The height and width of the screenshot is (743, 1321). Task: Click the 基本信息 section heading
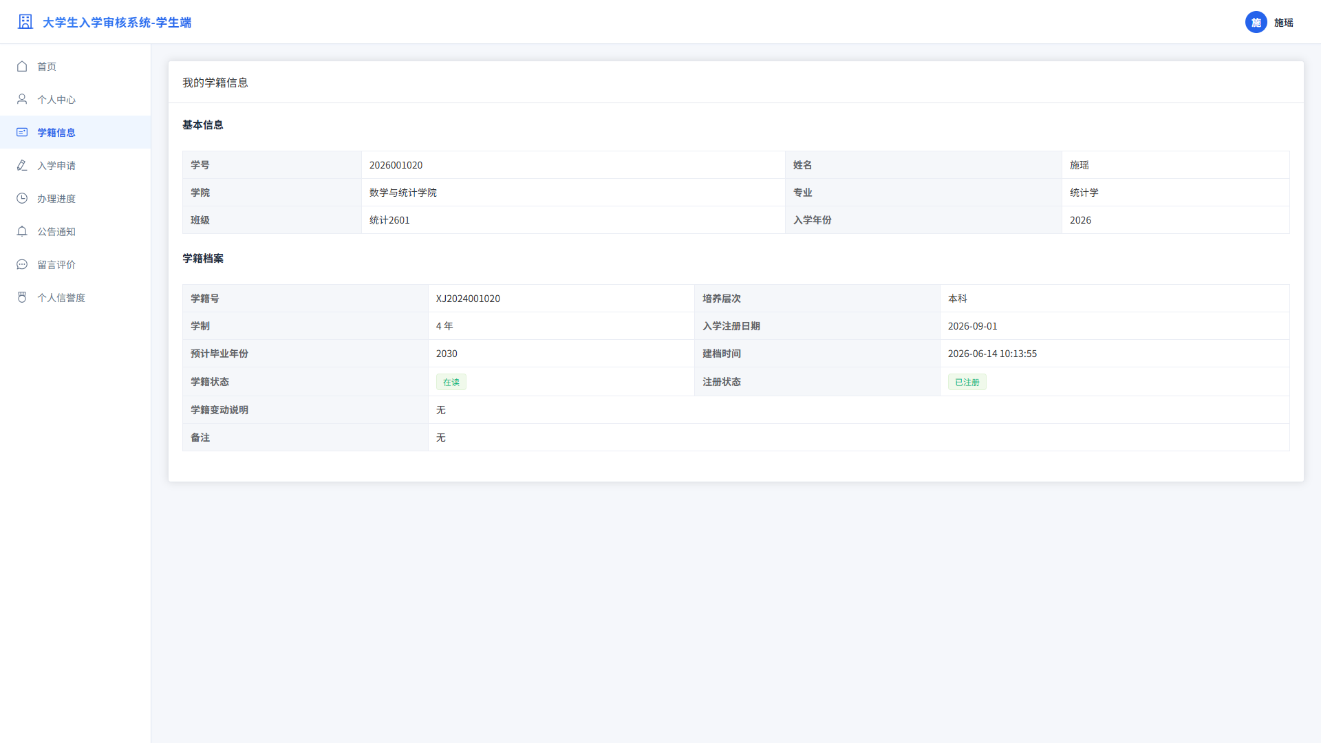[x=203, y=125]
